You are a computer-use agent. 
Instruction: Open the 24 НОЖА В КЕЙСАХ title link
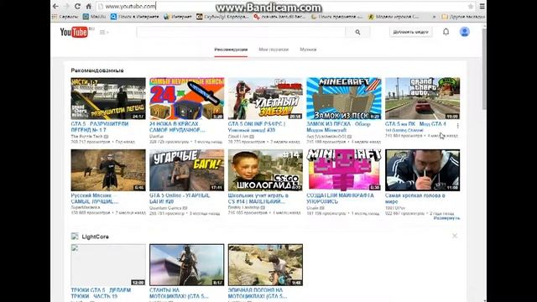tap(177, 127)
